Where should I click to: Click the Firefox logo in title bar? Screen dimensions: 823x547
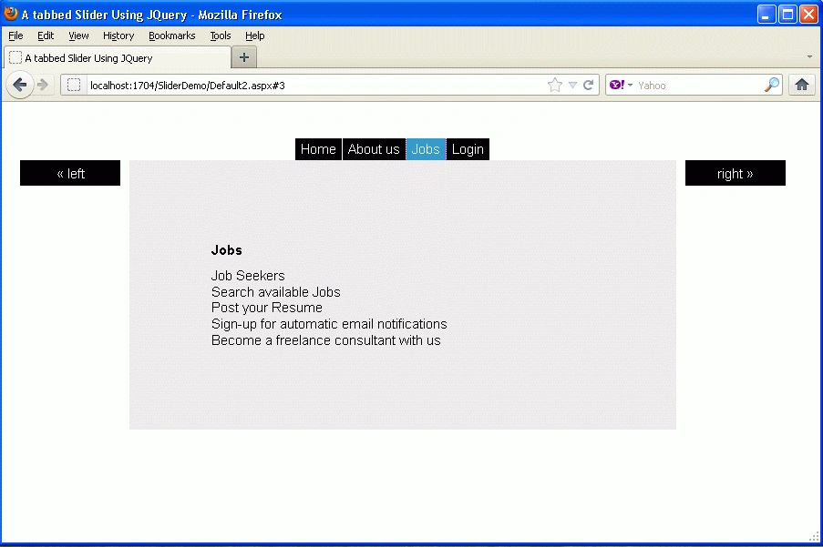click(11, 14)
